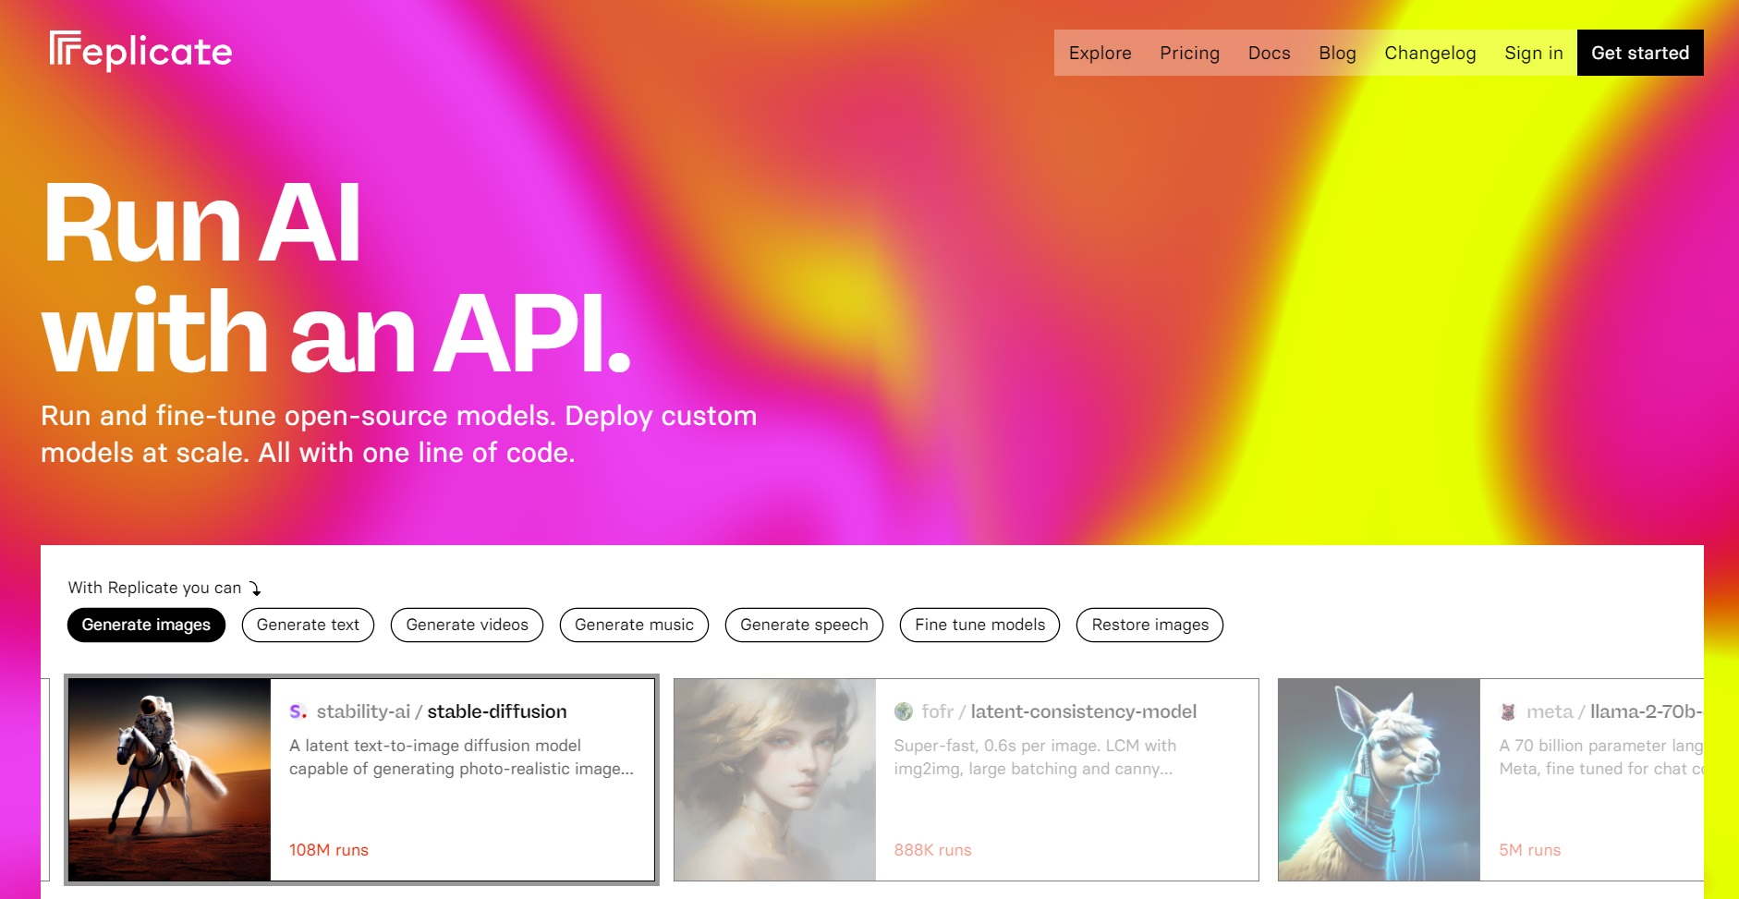Enable the 'Restore images' filter
Image resolution: width=1739 pixels, height=899 pixels.
click(x=1149, y=625)
